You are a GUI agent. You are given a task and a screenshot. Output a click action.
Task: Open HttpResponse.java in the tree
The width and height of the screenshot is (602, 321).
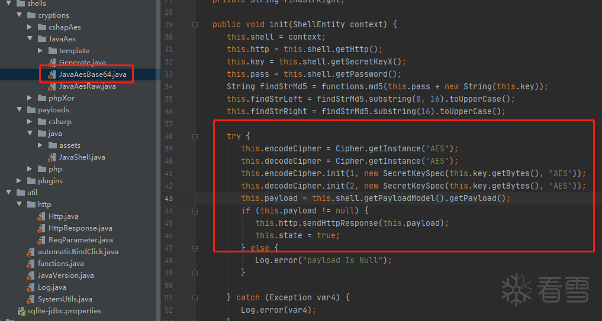tap(81, 228)
